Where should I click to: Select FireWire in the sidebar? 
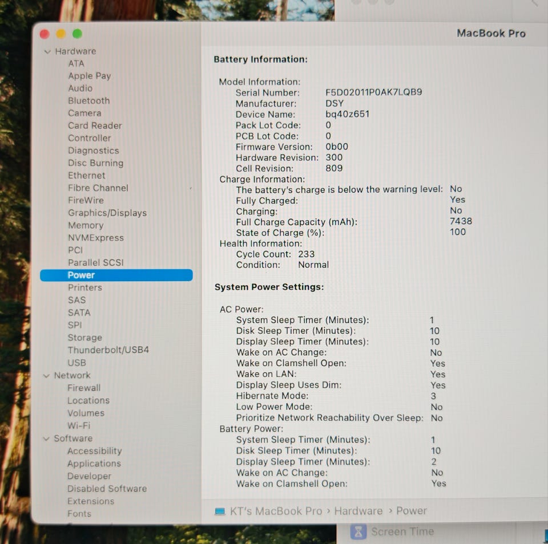[x=86, y=200]
